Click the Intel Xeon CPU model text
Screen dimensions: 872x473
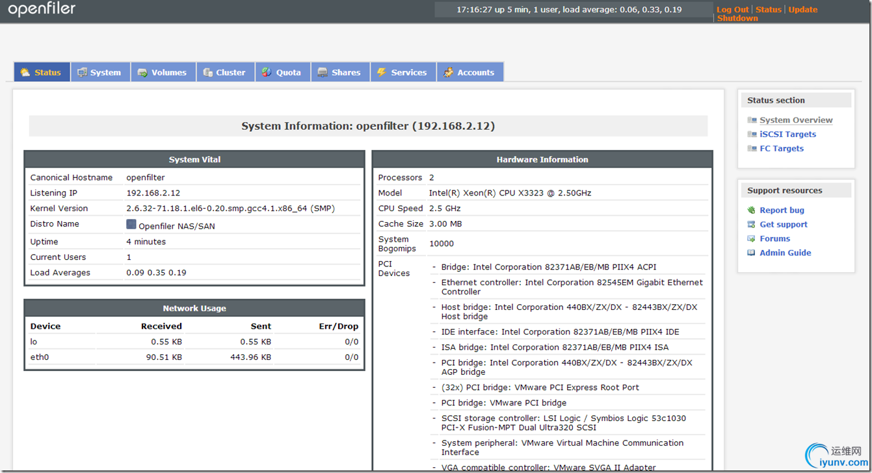click(x=510, y=193)
